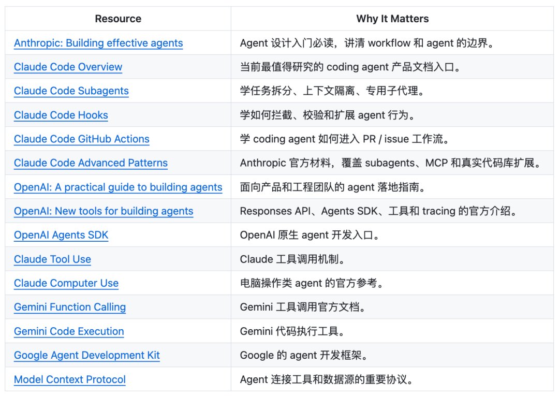Open the Claude Code Overview link
Screen dimensions: 559x396
[x=68, y=67]
